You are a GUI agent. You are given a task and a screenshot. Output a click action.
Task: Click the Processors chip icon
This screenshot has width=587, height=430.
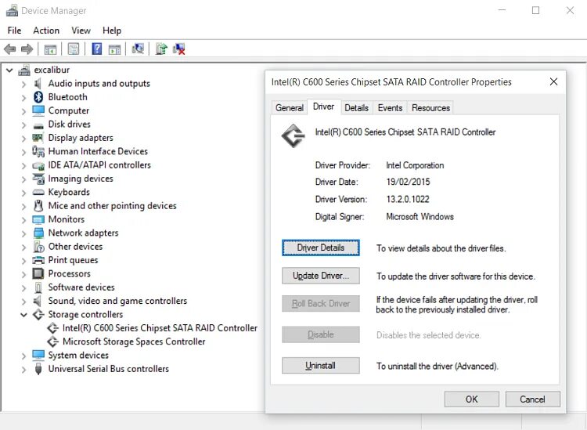(x=38, y=273)
